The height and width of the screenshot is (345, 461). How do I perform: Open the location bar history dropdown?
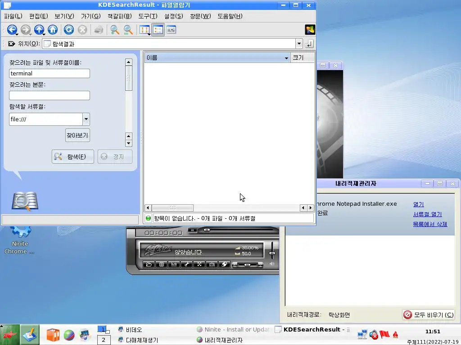tap(299, 44)
